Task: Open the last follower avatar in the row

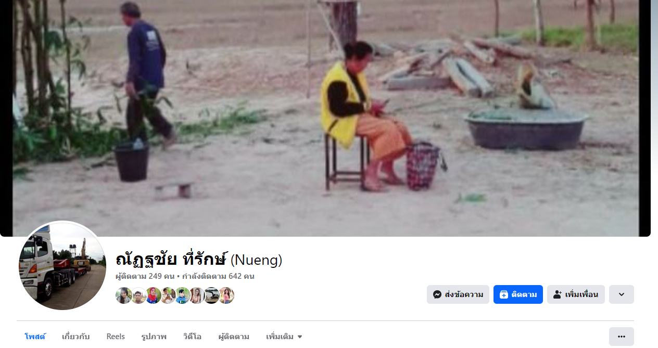Action: click(226, 295)
